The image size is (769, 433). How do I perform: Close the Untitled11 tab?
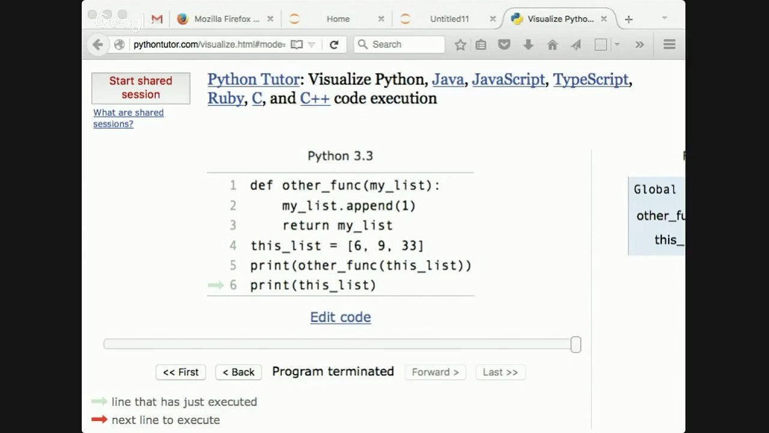pyautogui.click(x=493, y=19)
